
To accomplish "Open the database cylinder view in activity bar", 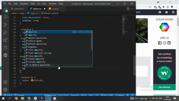I will 5,48.
